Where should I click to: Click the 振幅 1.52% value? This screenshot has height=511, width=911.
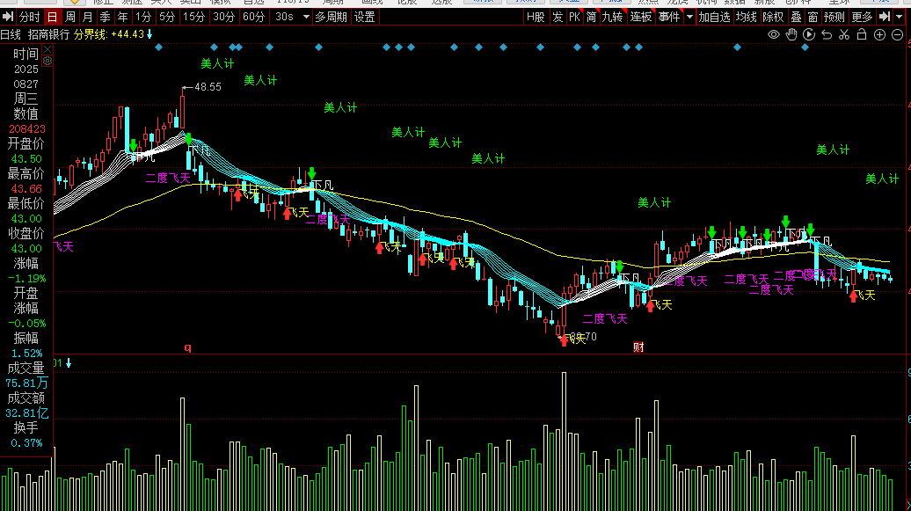(x=26, y=354)
